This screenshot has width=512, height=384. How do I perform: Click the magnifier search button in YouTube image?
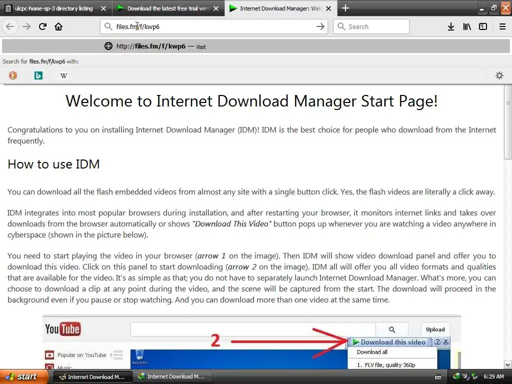392,329
